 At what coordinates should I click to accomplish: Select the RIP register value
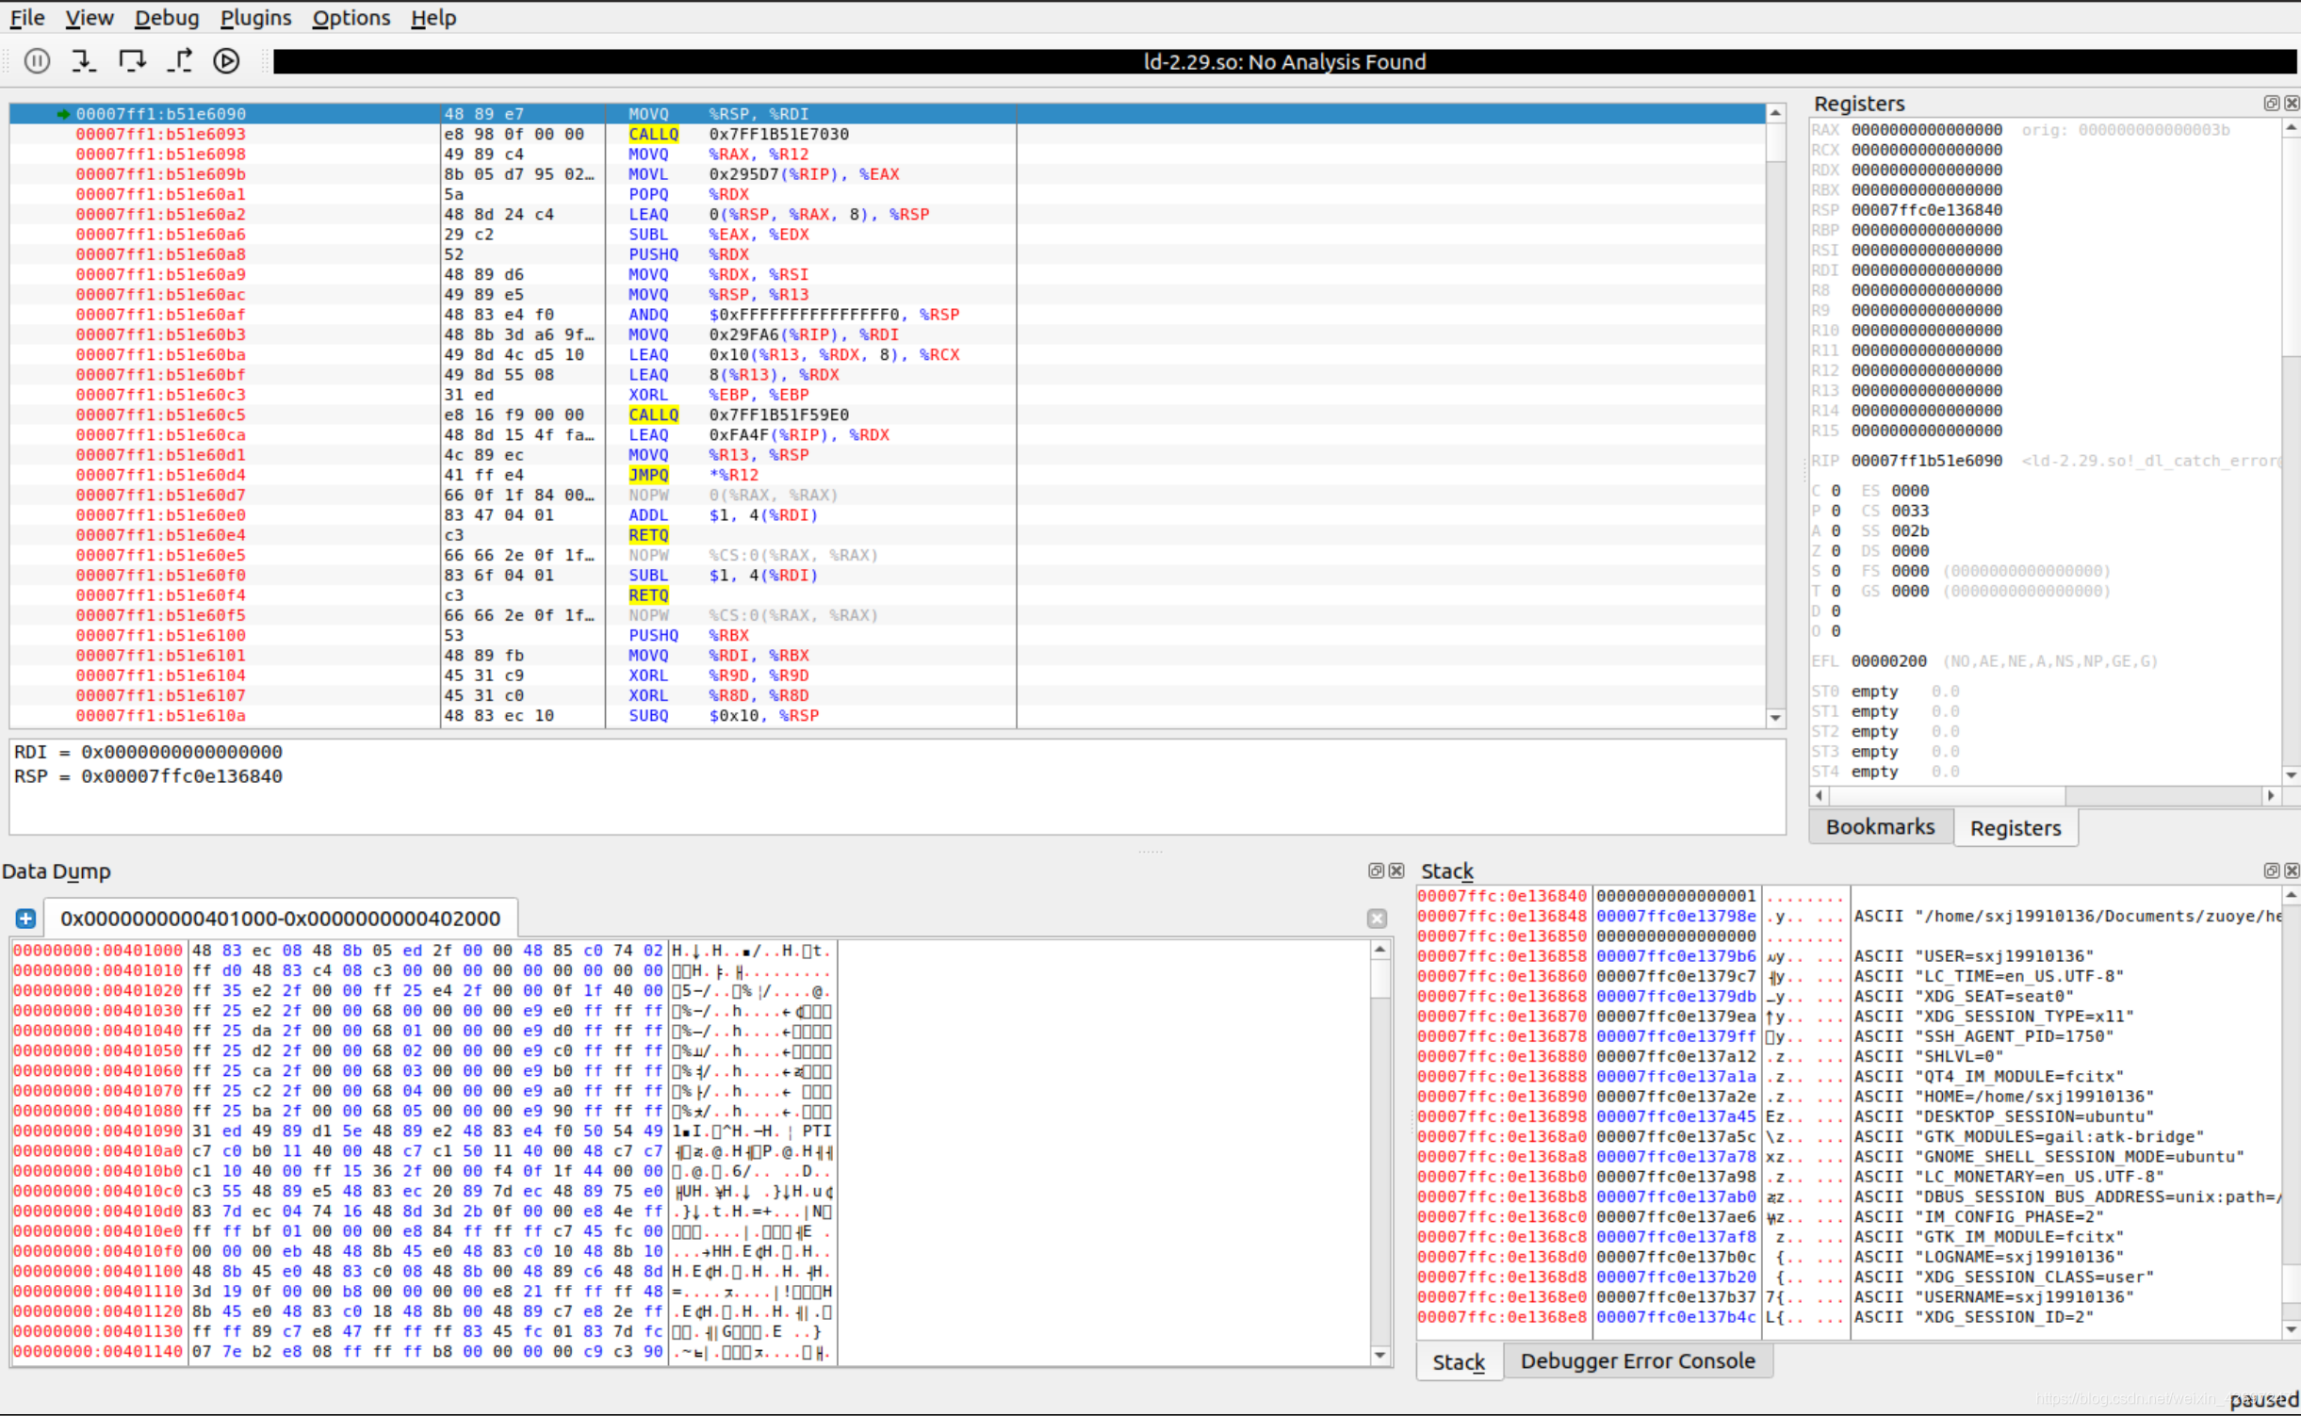(1926, 461)
